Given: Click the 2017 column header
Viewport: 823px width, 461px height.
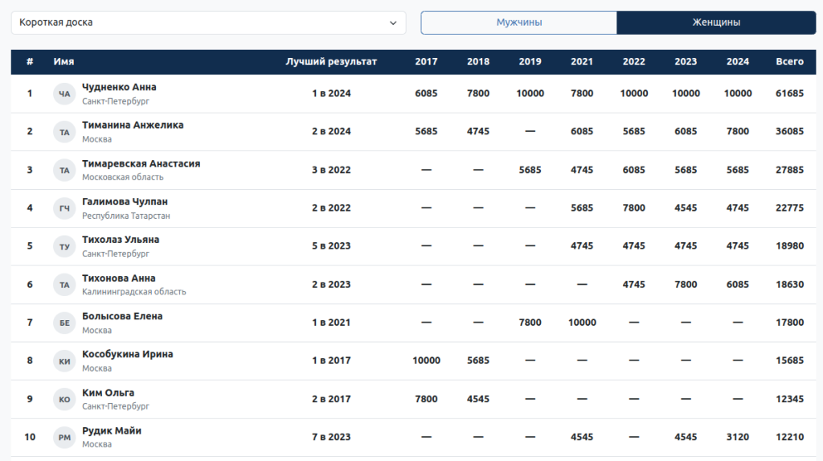Looking at the screenshot, I should 426,62.
